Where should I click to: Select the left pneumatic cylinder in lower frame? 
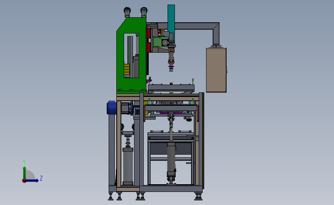(x=128, y=166)
